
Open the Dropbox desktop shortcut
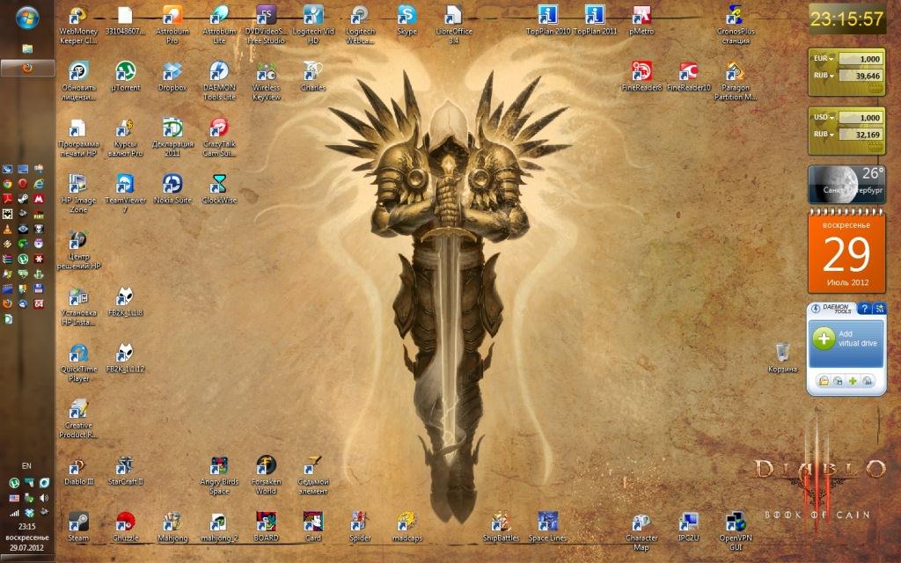[x=172, y=72]
